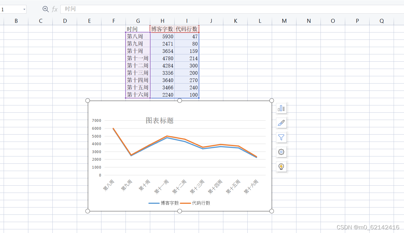Click the 第十一周 axis label in chart
The image size is (404, 233).
tap(161, 187)
